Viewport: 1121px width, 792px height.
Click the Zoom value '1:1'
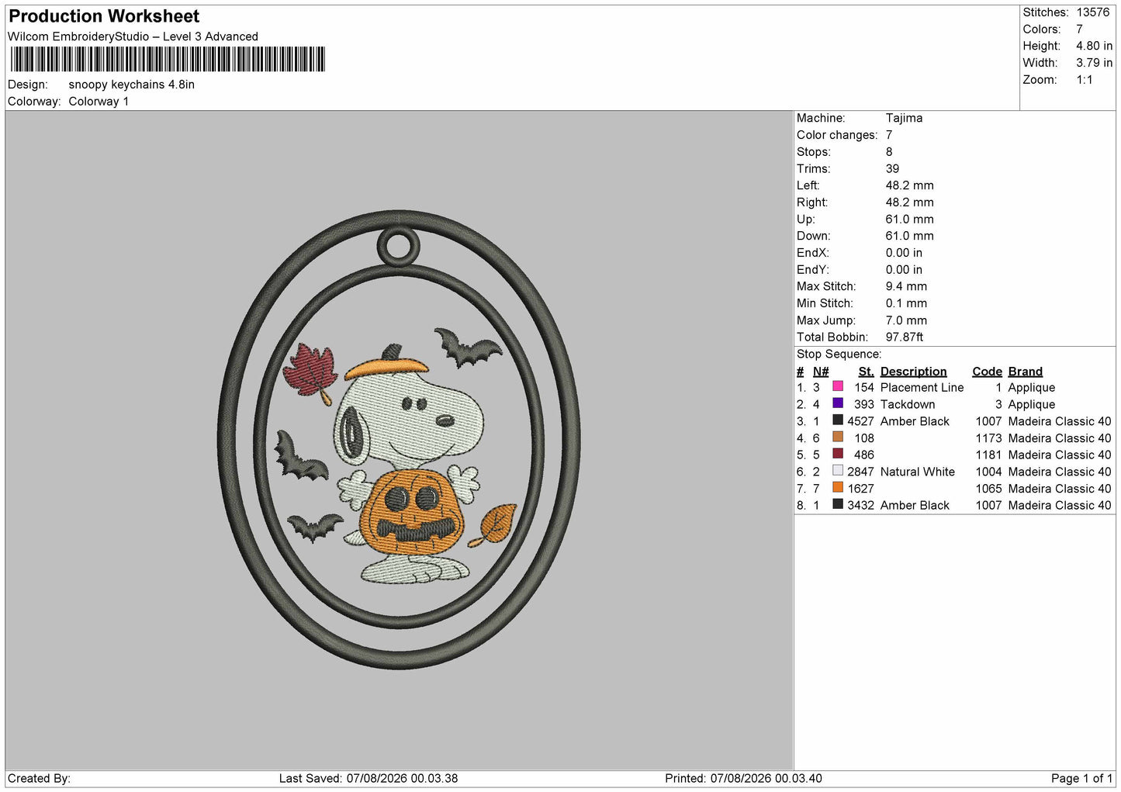(1085, 80)
